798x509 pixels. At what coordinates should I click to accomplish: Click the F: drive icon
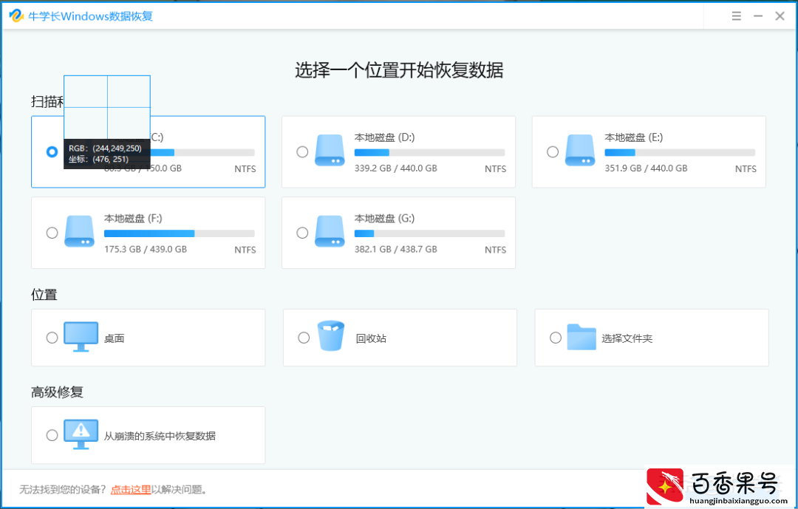click(x=79, y=231)
